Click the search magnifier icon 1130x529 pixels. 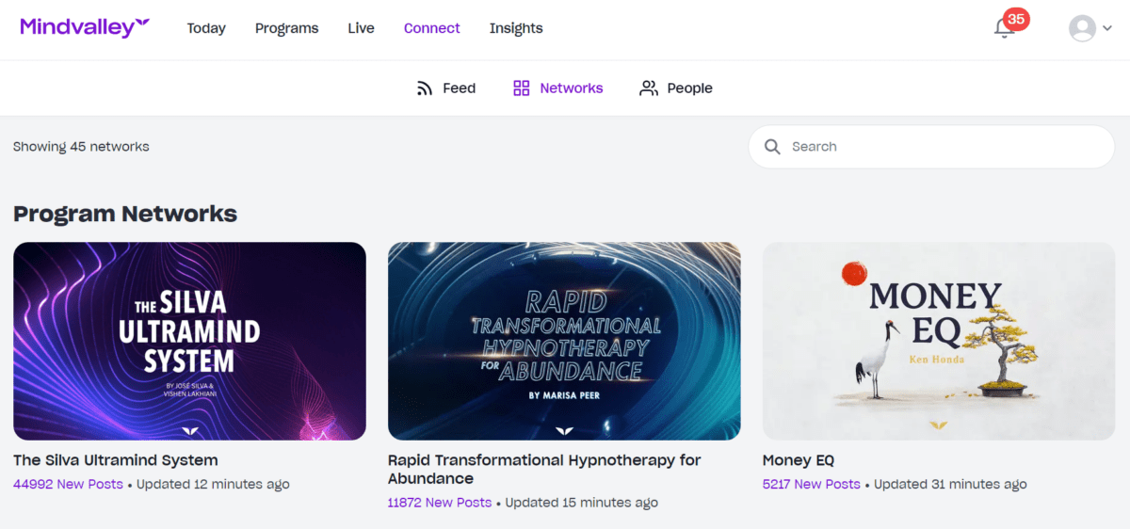tap(772, 147)
